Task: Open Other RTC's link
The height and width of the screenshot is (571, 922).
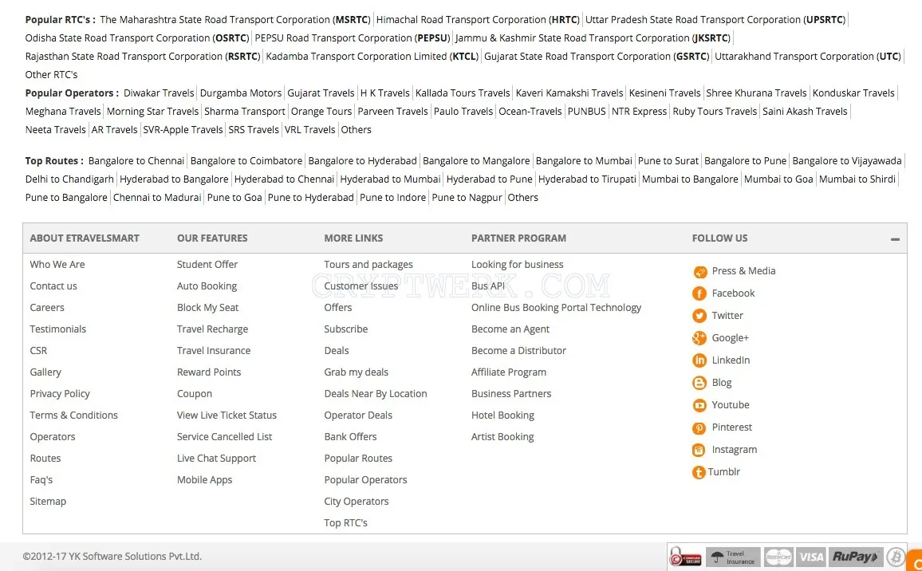Action: tap(51, 75)
